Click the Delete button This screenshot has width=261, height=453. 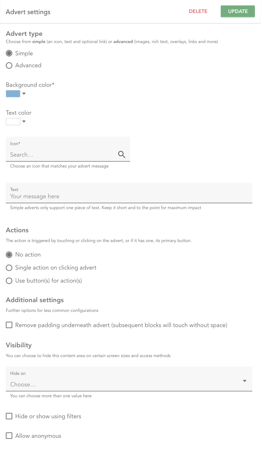click(x=198, y=11)
